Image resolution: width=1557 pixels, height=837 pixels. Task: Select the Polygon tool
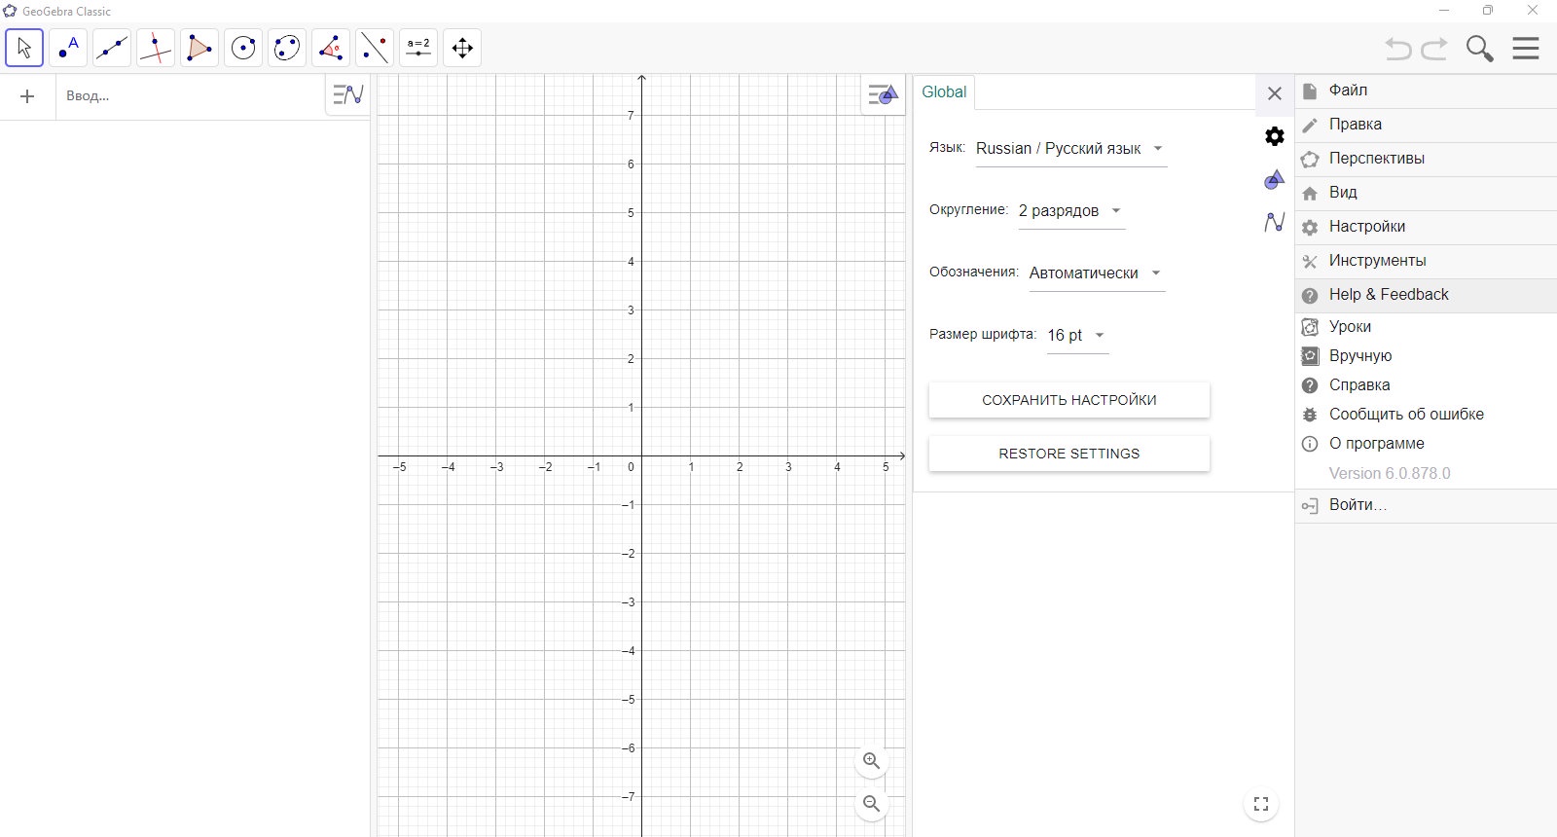pos(199,48)
